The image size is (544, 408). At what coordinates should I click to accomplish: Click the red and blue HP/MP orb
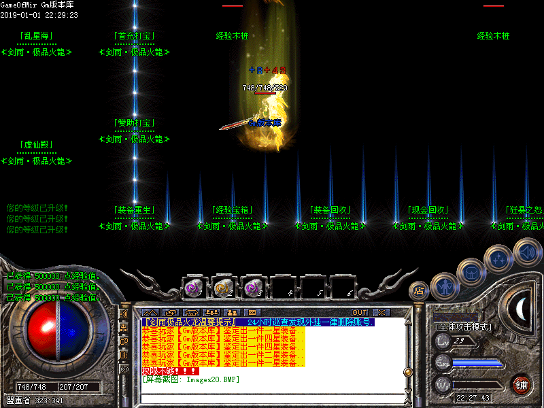(58, 331)
